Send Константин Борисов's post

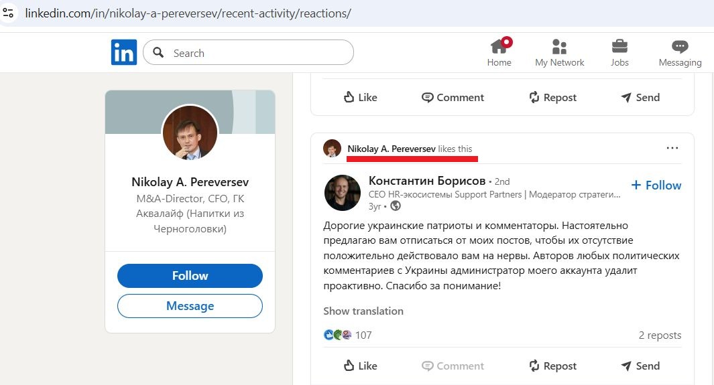click(640, 366)
